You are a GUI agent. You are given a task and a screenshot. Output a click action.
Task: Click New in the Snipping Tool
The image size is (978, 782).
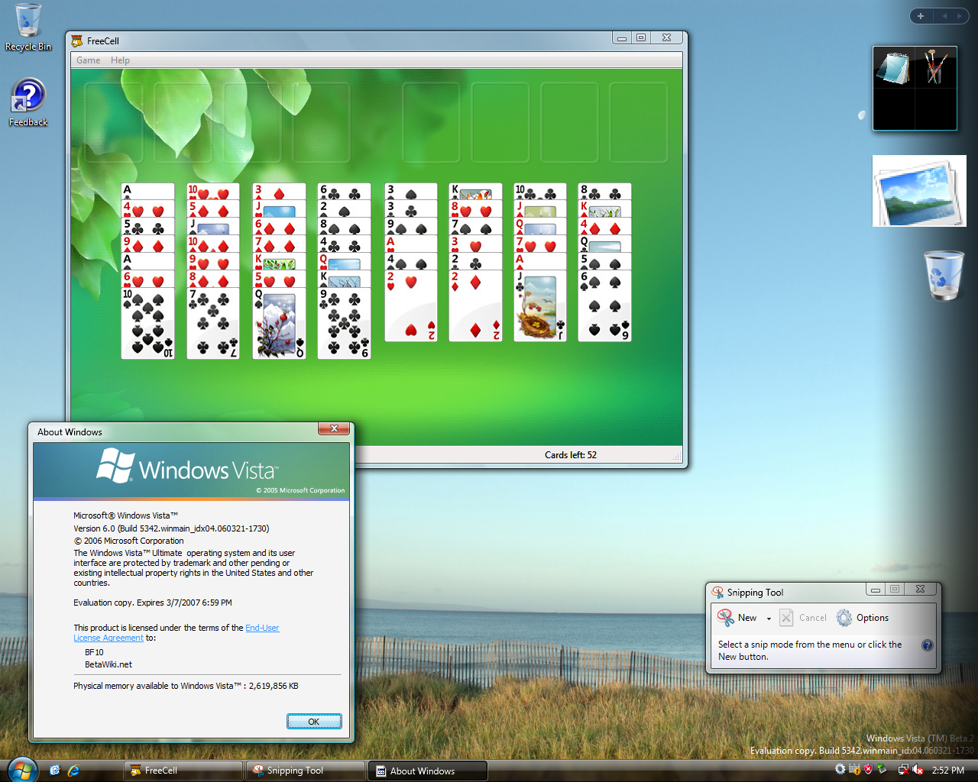[737, 618]
